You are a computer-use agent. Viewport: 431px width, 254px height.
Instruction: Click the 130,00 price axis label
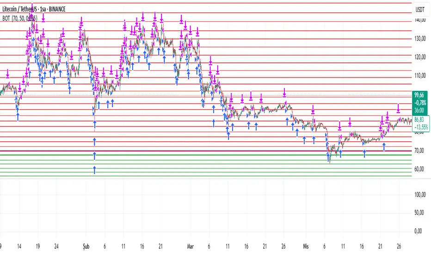tap(420, 39)
